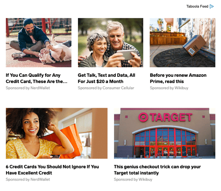Click 'Sponsored by Wikibuy' under Amazon Prime ad

coord(169,88)
